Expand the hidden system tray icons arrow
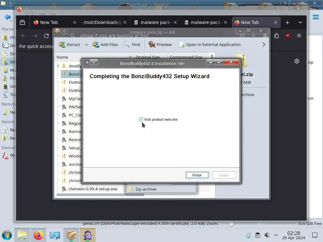The image size is (323, 242). coord(276,235)
